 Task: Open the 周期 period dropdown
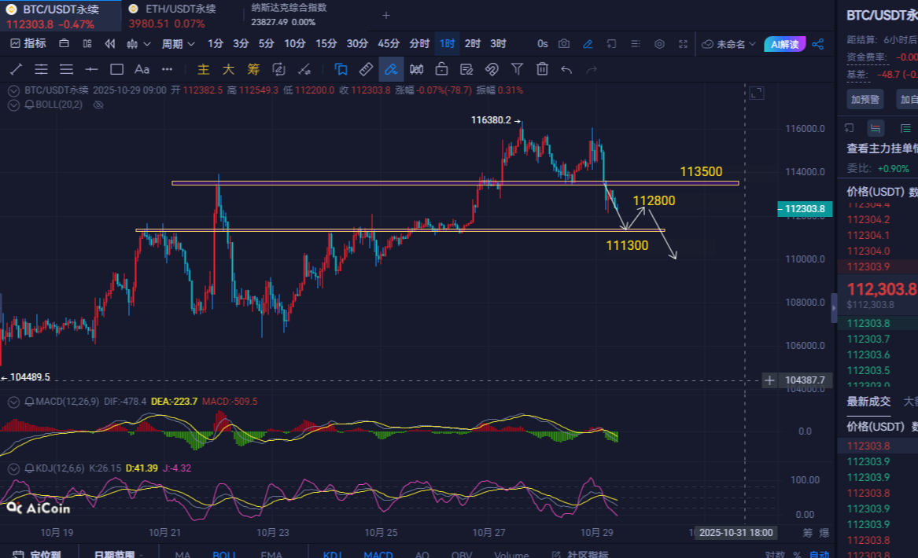176,44
